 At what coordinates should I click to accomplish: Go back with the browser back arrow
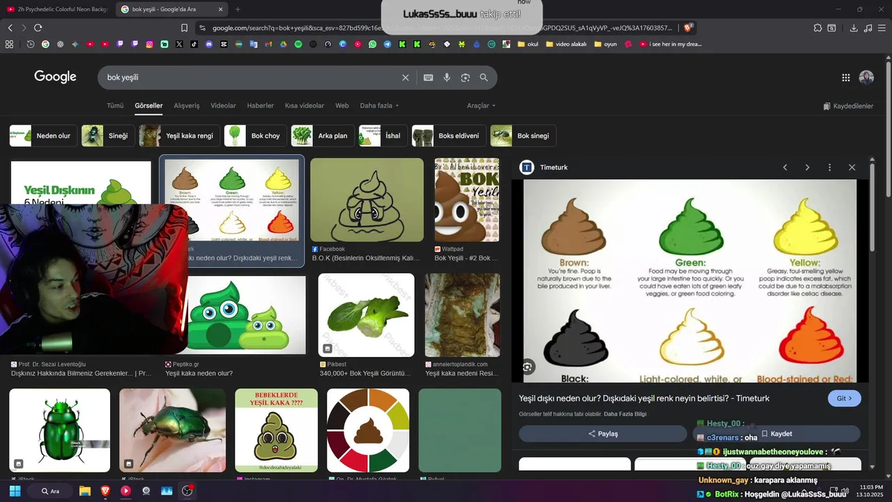10,28
